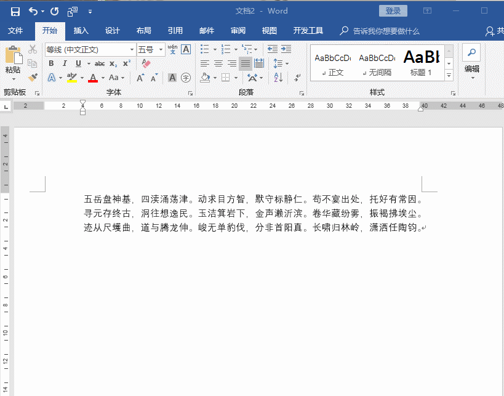Viewport: 504px width, 396px height.
Task: Apply the enclosed character (带圈字符) effect
Action: pos(186,78)
